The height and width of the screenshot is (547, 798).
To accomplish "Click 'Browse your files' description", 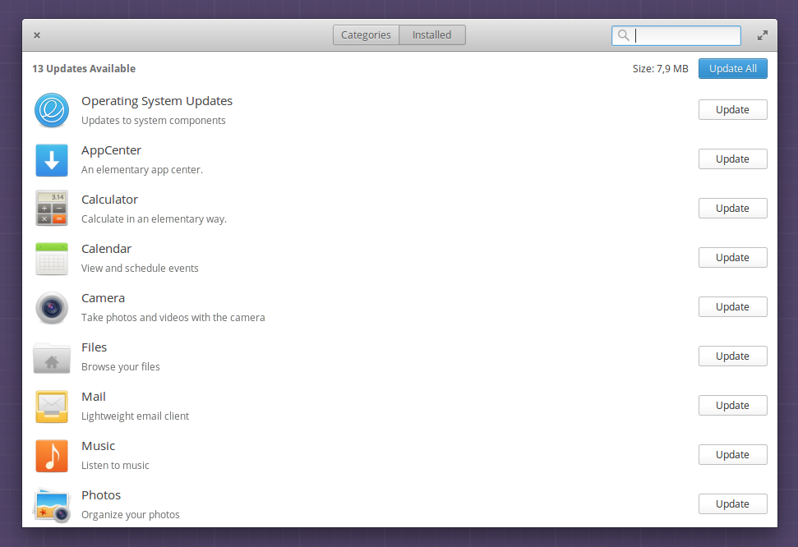I will pos(121,367).
